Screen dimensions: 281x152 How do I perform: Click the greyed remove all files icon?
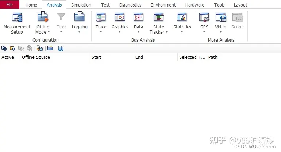pos(29,48)
